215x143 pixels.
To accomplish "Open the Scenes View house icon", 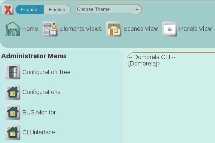I will (x=114, y=29).
